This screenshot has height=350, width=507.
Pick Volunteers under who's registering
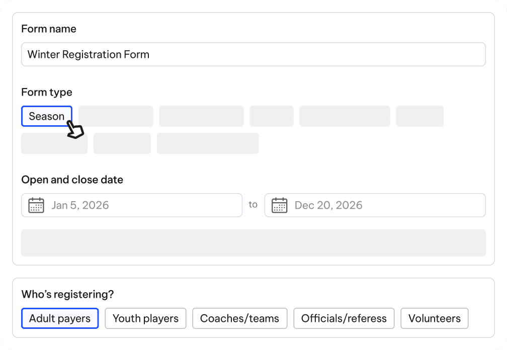pyautogui.click(x=434, y=318)
